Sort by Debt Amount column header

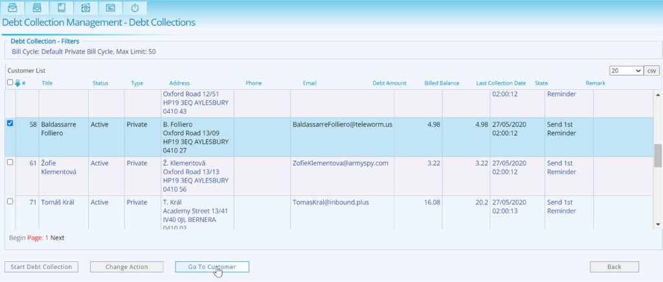click(389, 83)
